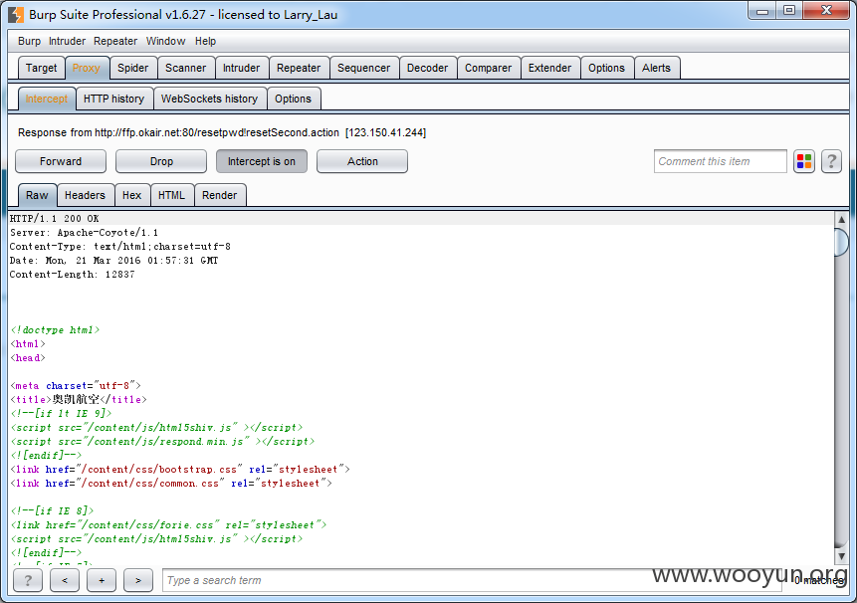Switch to the Sequencer tab
The height and width of the screenshot is (603, 857).
click(363, 68)
